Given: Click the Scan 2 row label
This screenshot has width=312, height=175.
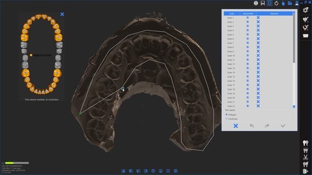Looking at the screenshot, I should [231, 22].
